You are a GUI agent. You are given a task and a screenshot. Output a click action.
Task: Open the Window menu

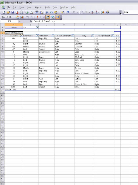point(64,8)
